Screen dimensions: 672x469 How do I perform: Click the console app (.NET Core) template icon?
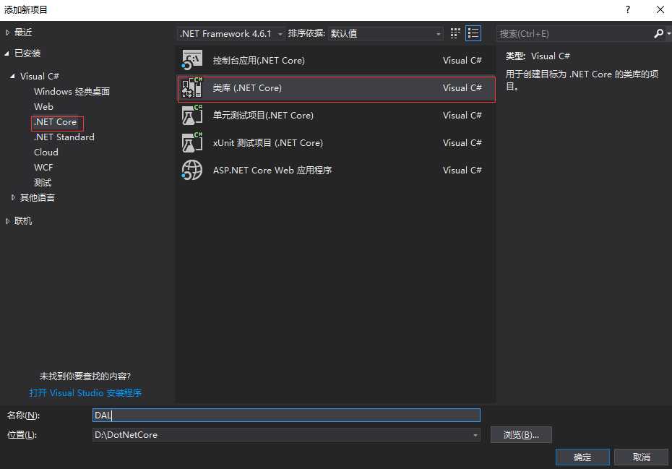[191, 60]
